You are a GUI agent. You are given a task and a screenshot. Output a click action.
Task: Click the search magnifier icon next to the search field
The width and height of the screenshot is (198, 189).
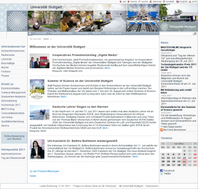(x=195, y=34)
